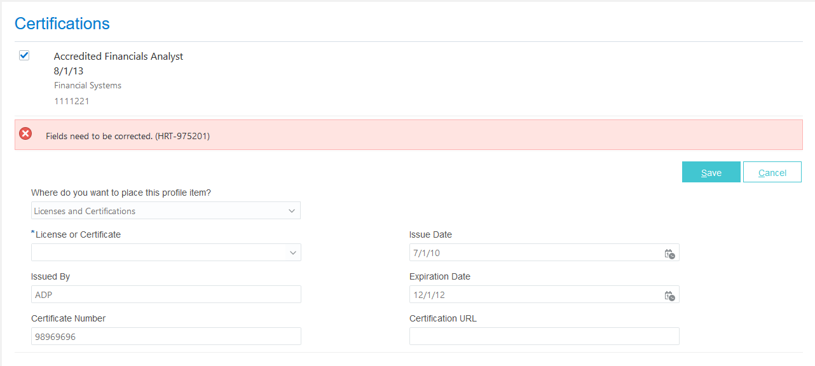Select the Expiration Date text field
Viewport: 815px width, 366px height.
[x=534, y=295]
